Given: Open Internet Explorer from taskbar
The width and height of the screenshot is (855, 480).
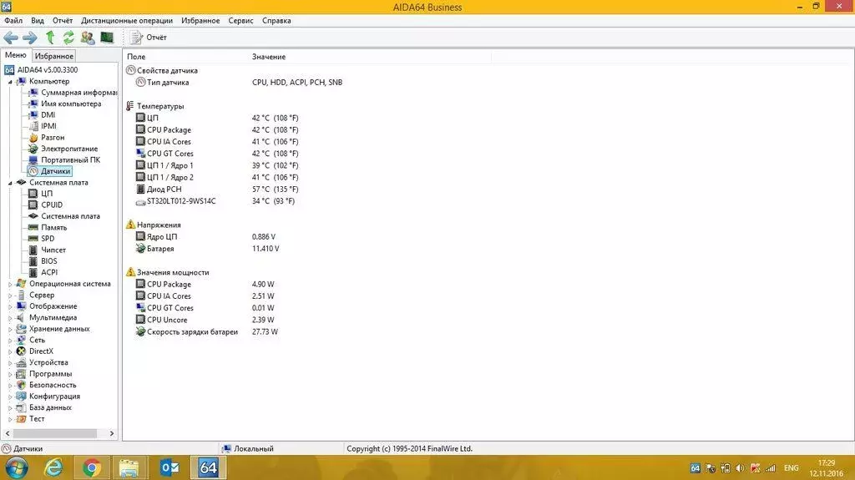Looking at the screenshot, I should tap(53, 468).
